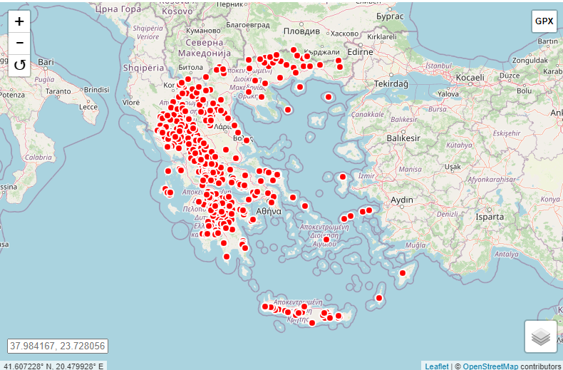Image resolution: width=563 pixels, height=370 pixels.
Task: Select the marker on the Mount Athos peninsula
Action: [x=288, y=110]
